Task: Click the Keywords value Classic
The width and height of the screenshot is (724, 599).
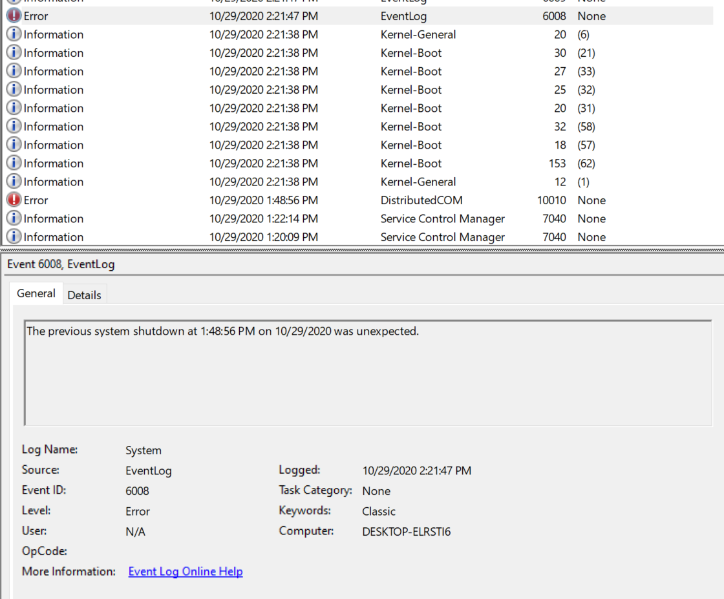Action: coord(378,511)
